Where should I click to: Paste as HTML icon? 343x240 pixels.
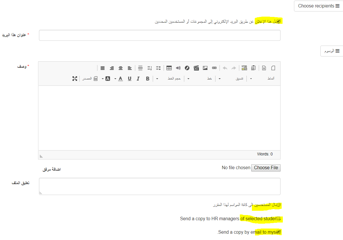pyautogui.click(x=244, y=68)
